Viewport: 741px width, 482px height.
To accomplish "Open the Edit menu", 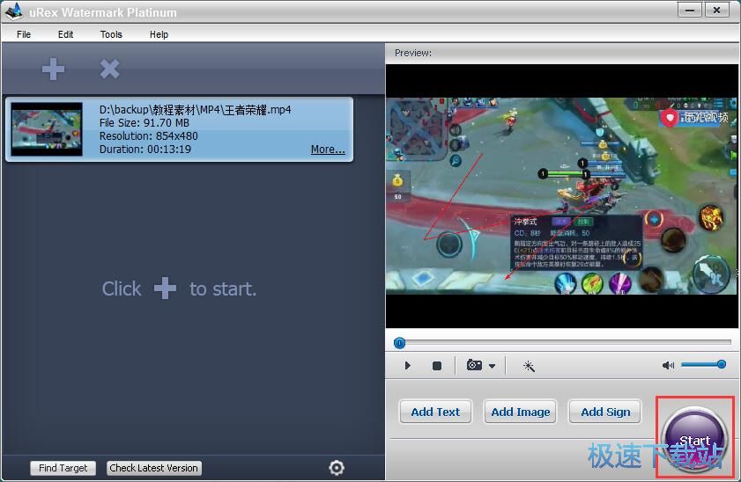I will click(x=66, y=34).
